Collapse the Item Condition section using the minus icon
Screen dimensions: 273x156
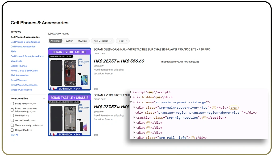44,99
